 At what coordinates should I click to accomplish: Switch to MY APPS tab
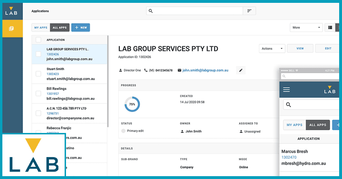41,28
